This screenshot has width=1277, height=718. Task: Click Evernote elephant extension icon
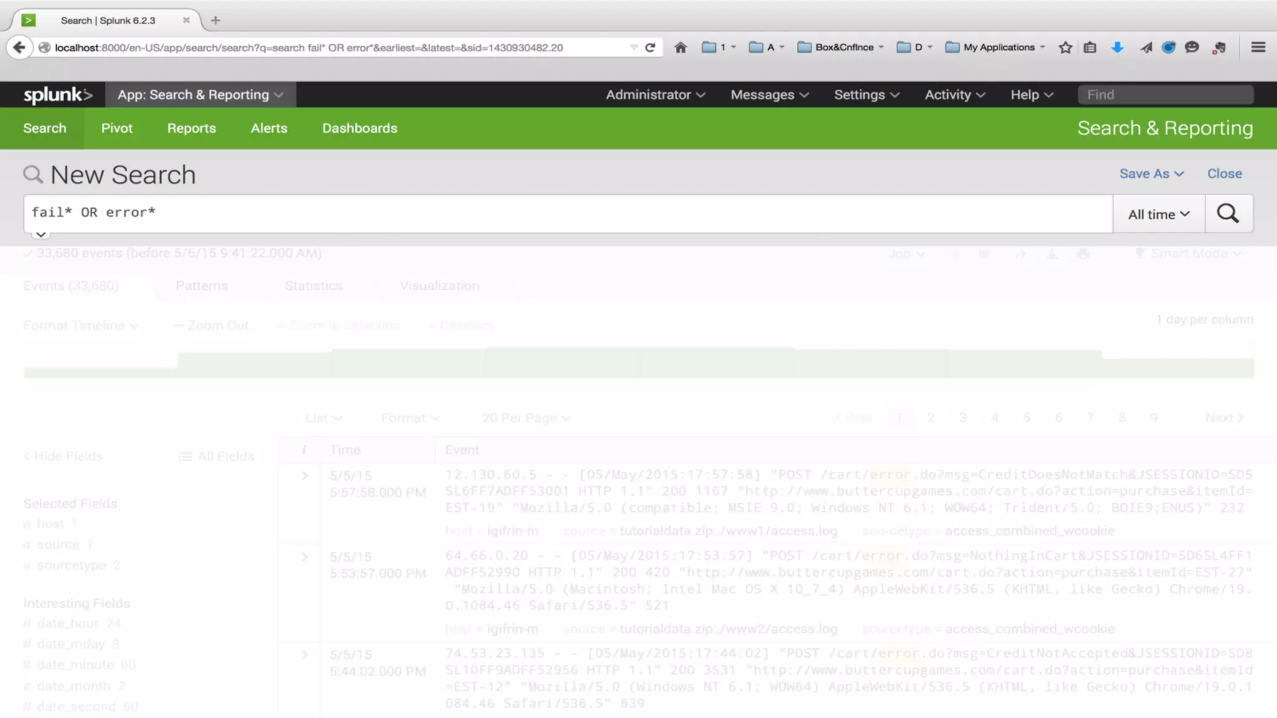[1219, 47]
